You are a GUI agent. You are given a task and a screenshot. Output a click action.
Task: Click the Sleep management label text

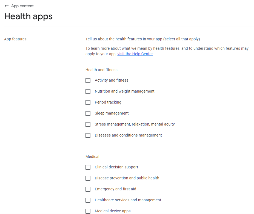tap(112, 113)
